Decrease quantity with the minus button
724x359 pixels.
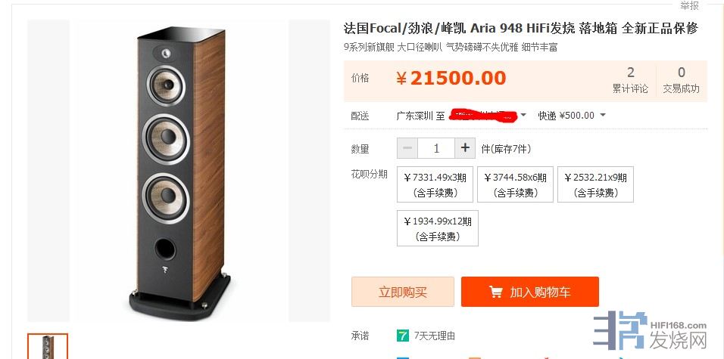(407, 148)
